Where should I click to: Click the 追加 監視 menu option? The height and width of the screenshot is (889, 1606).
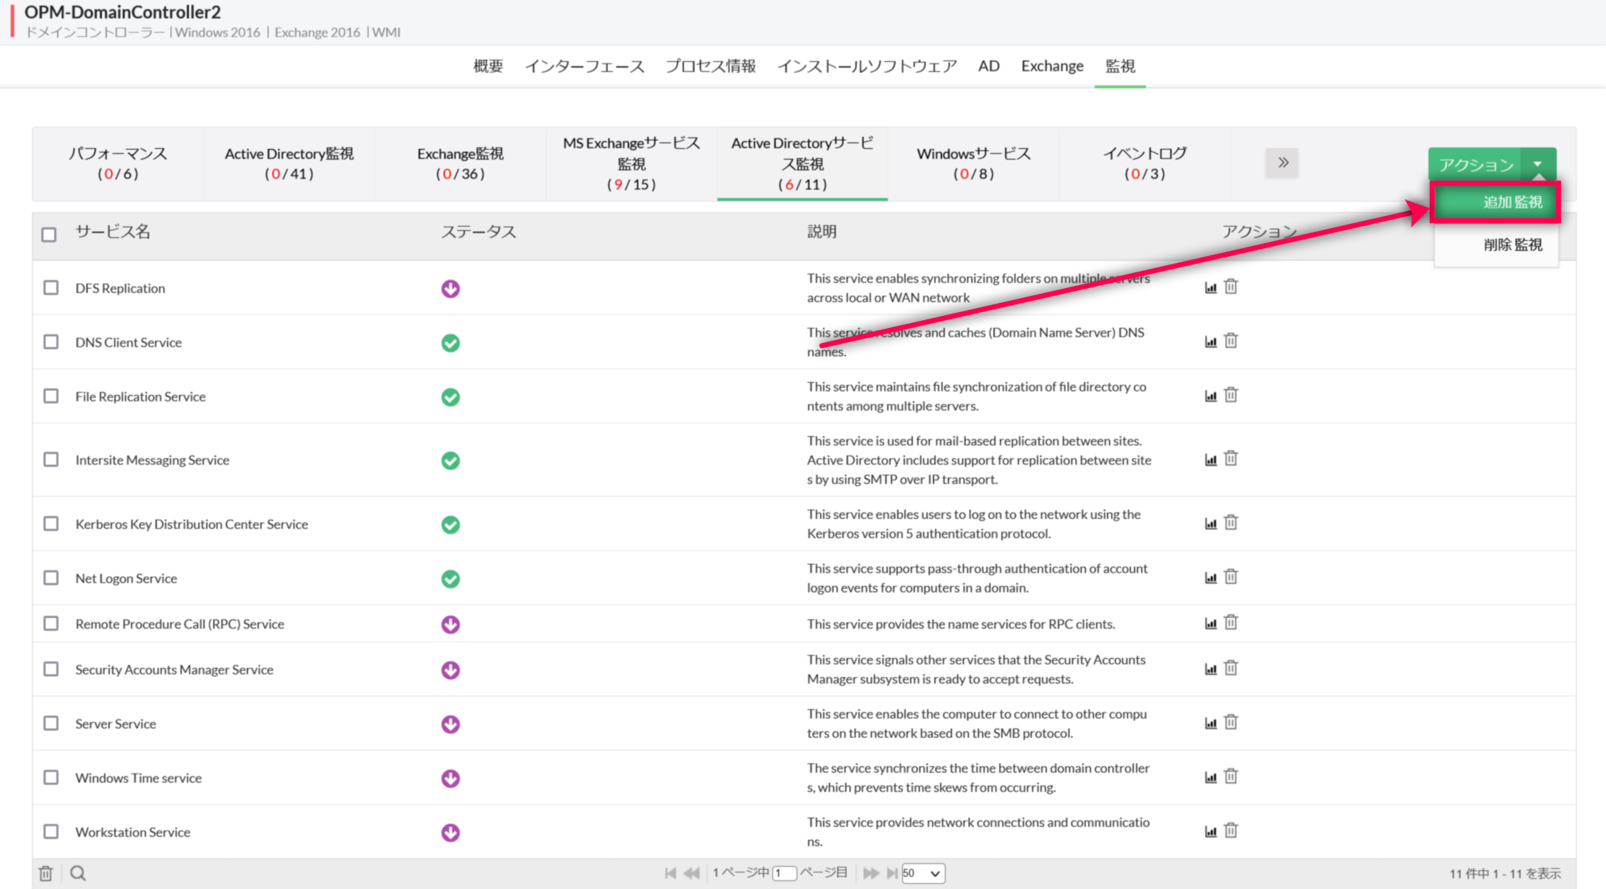(1496, 202)
